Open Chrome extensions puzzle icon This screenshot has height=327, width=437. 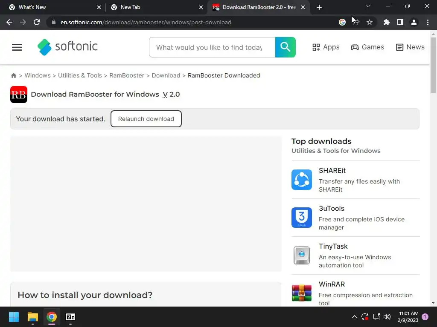point(386,22)
